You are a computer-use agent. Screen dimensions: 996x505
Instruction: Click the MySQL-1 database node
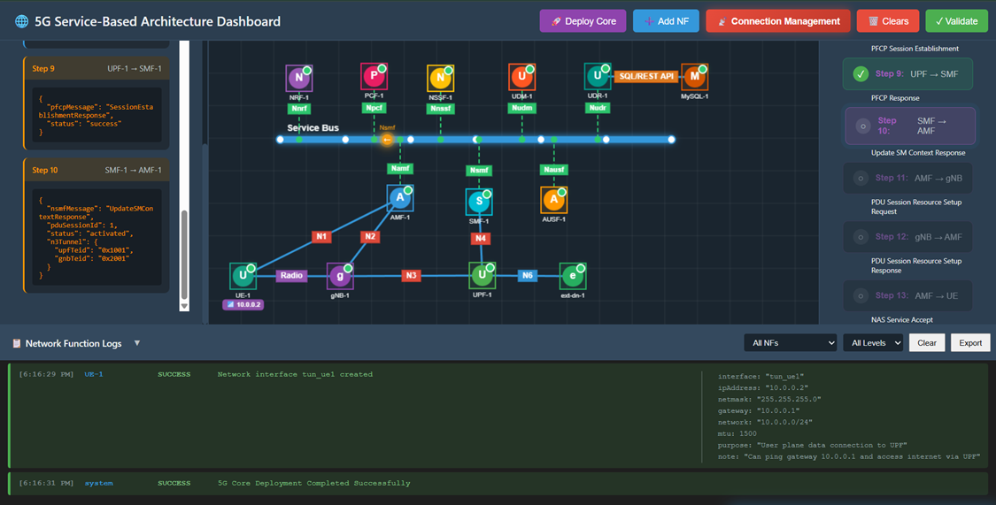coord(695,78)
